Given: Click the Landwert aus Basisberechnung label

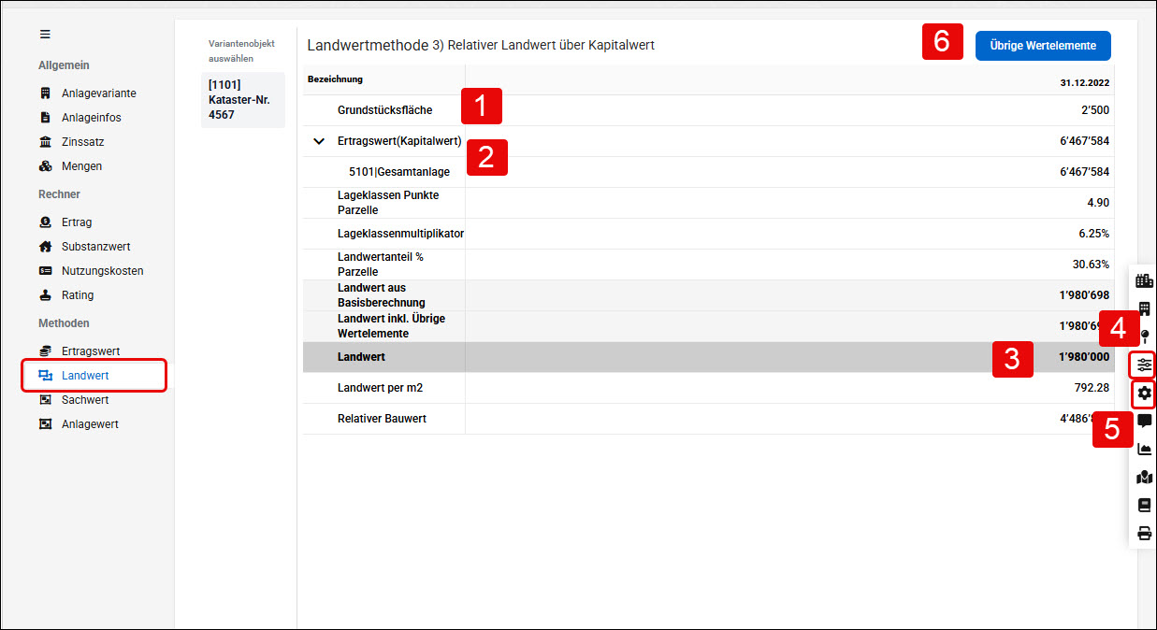Looking at the screenshot, I should (382, 295).
